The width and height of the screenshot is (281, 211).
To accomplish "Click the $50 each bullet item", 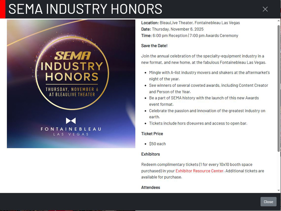I will pyautogui.click(x=157, y=144).
